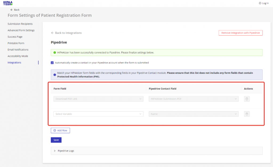Image resolution: width=273 pixels, height=167 pixels.
Task: Click the Pipedrive Contact Field column header
Action: coord(162,89)
